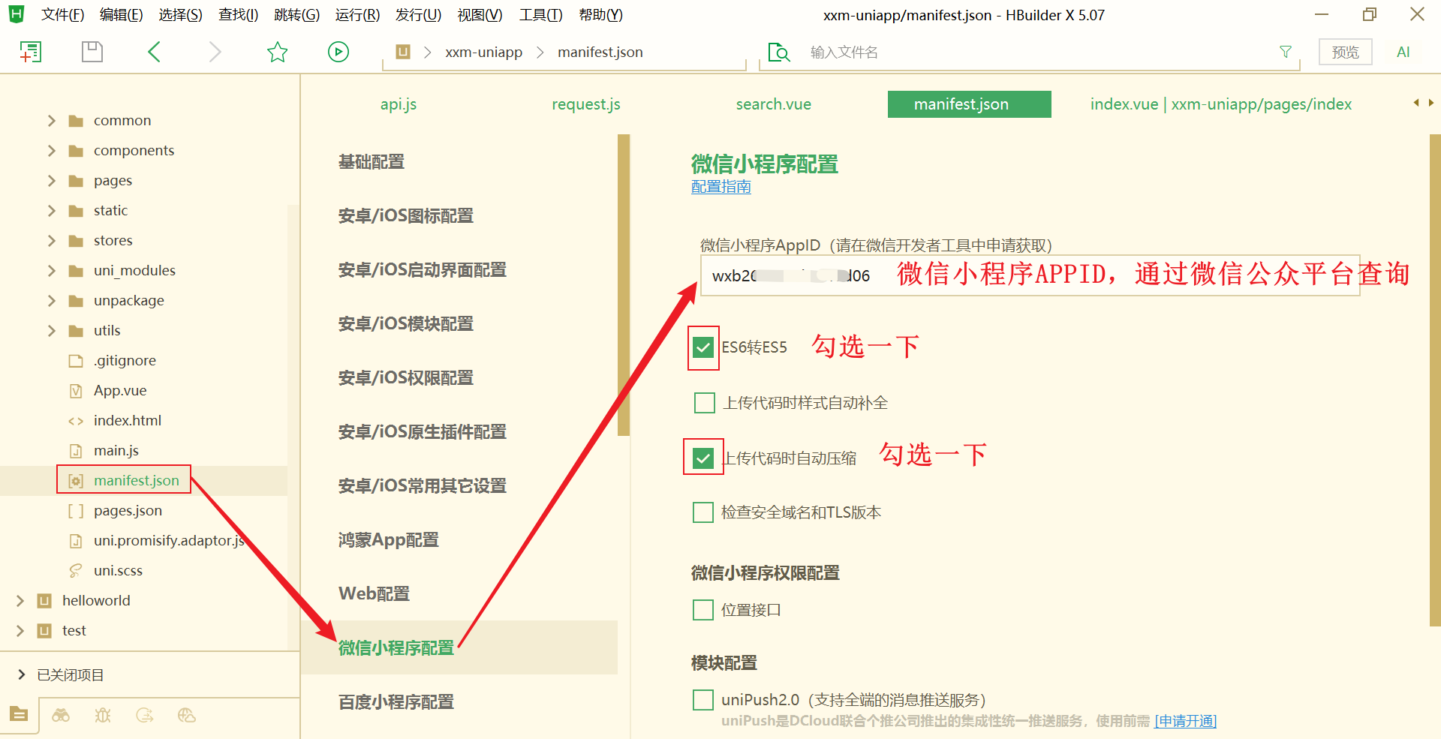Click the project icon in breadcrumb

pos(403,52)
